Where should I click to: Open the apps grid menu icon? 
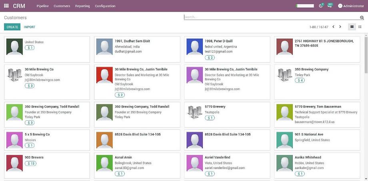6,6
